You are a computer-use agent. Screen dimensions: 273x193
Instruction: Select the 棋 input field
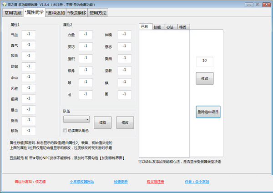point(124,82)
